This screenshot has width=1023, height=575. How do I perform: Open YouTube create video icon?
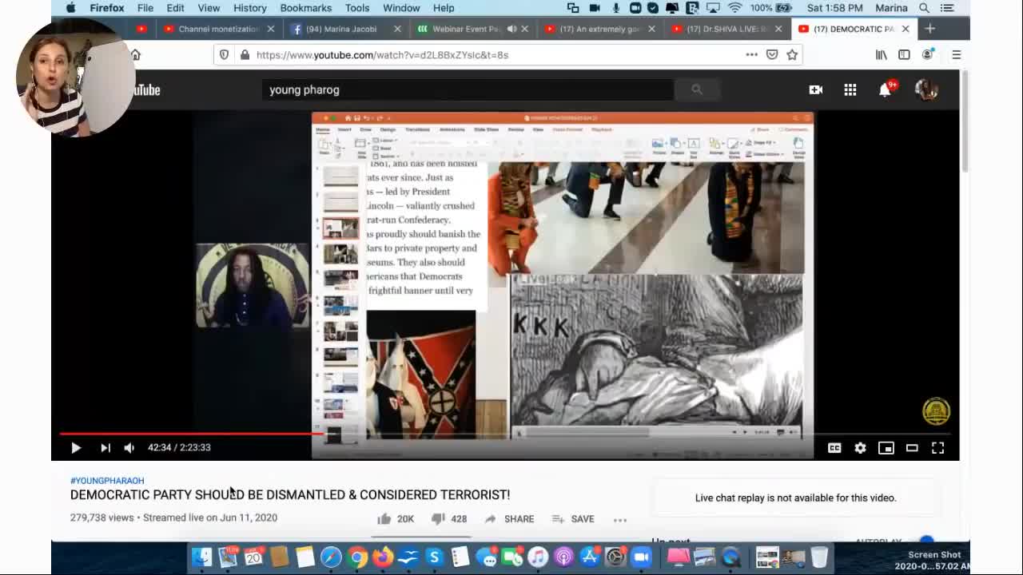tap(815, 90)
